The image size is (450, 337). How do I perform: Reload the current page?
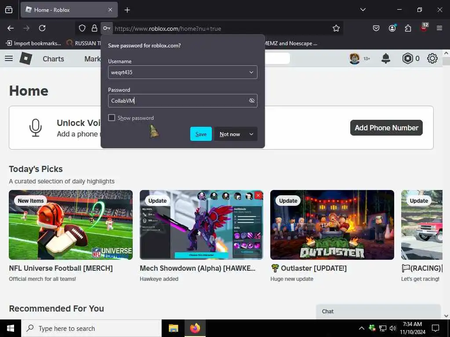[x=42, y=28]
